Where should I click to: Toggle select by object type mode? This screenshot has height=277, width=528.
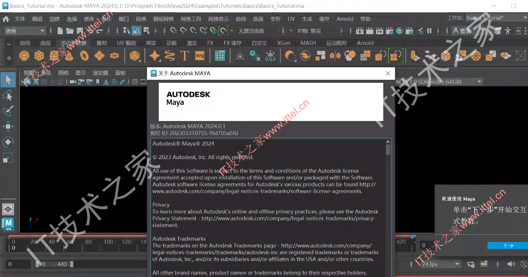[136, 31]
